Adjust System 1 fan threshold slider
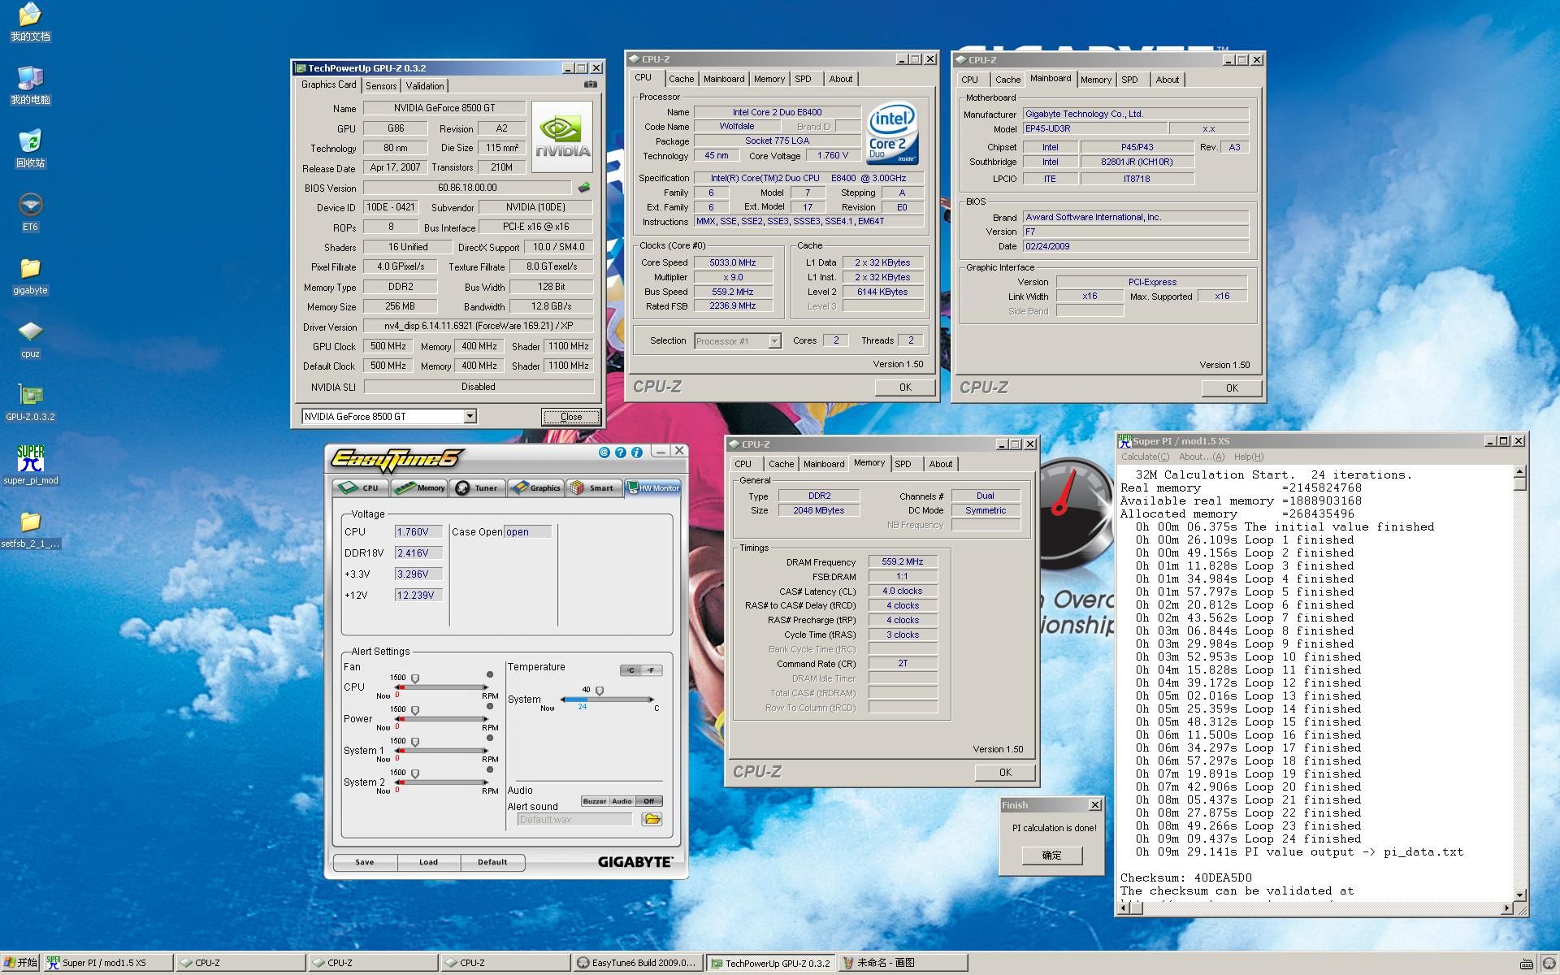The image size is (1560, 975). [x=415, y=742]
